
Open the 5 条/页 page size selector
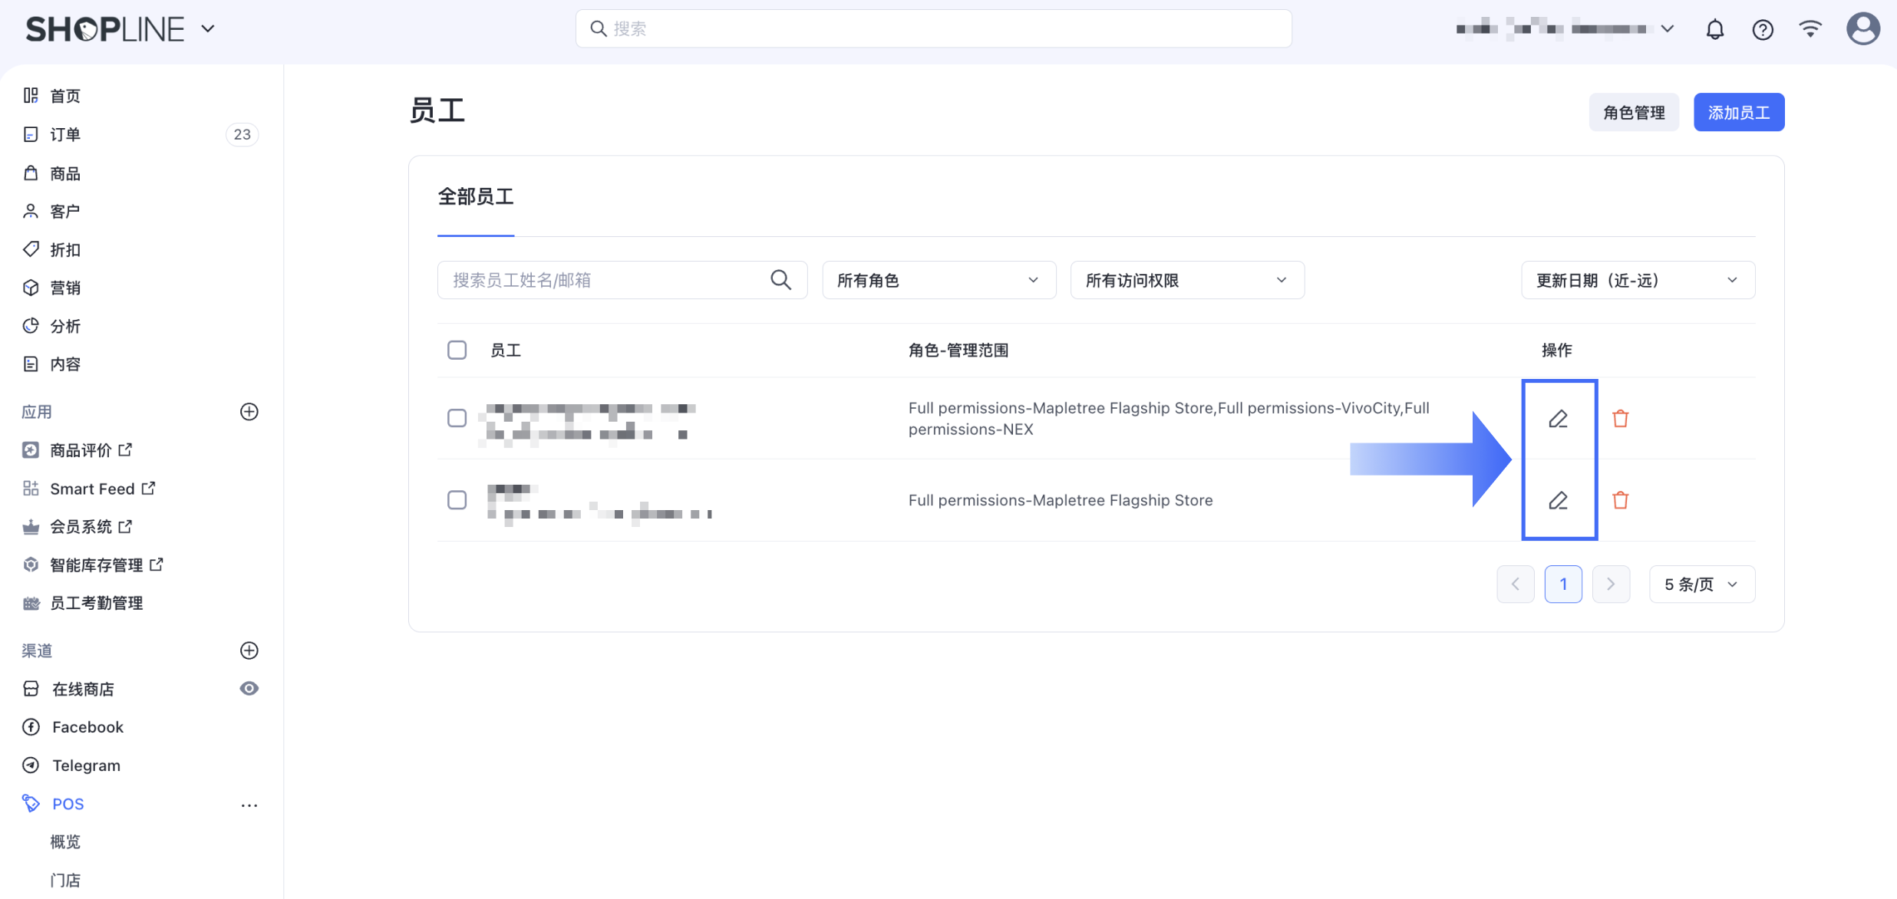(x=1701, y=585)
